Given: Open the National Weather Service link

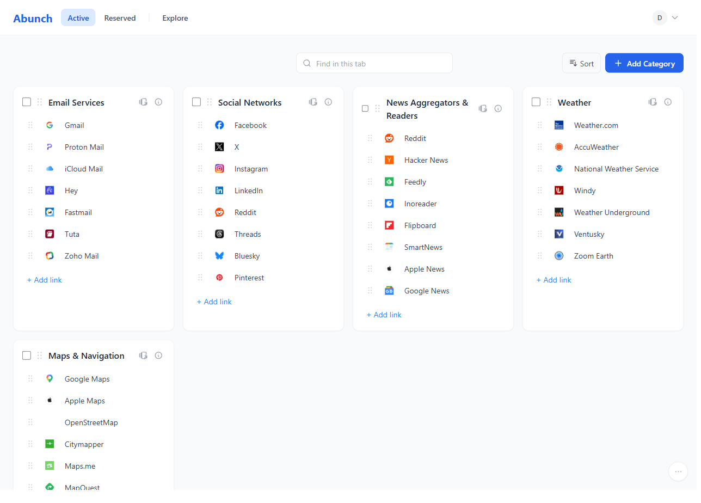Looking at the screenshot, I should pyautogui.click(x=616, y=169).
